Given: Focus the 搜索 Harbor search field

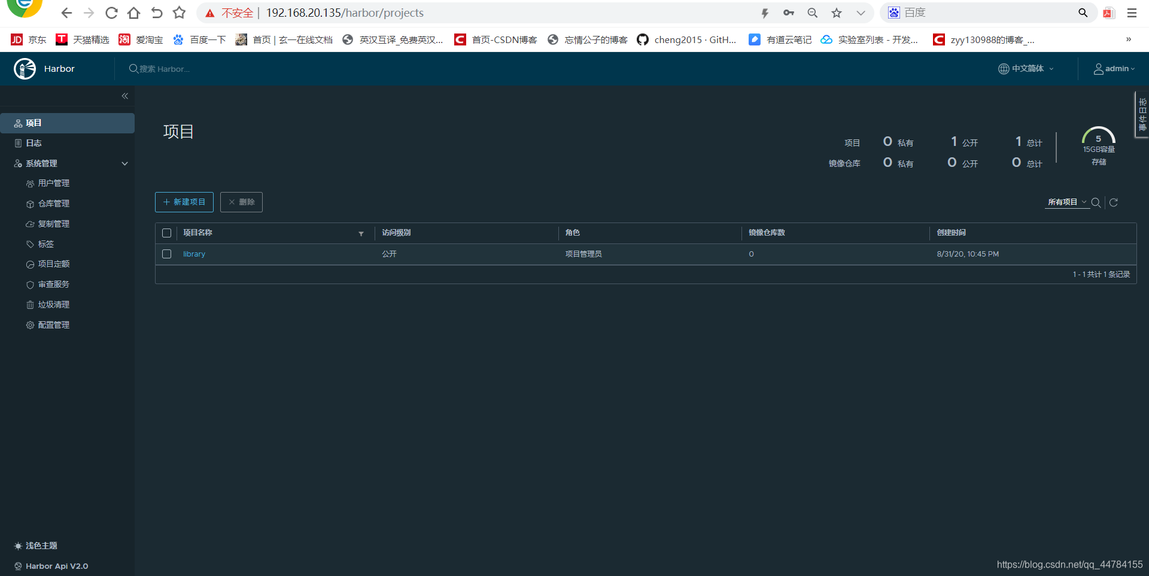Looking at the screenshot, I should point(165,69).
